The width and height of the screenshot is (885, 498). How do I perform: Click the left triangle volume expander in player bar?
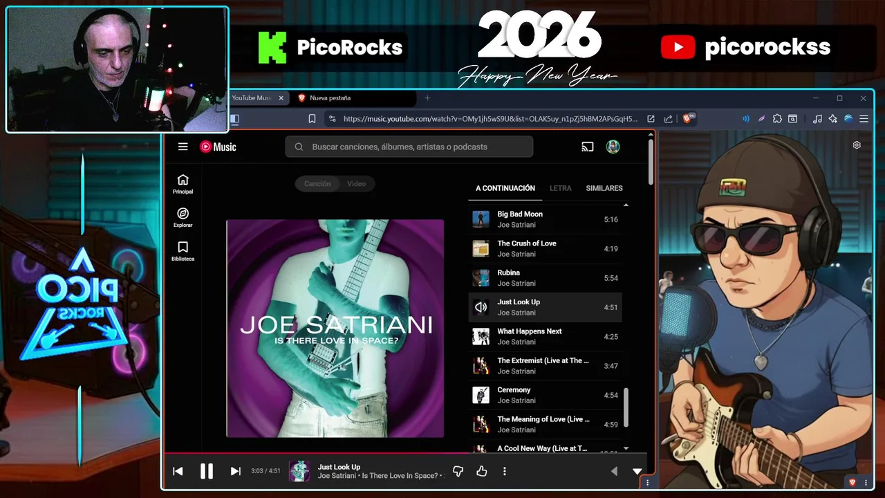tap(614, 471)
